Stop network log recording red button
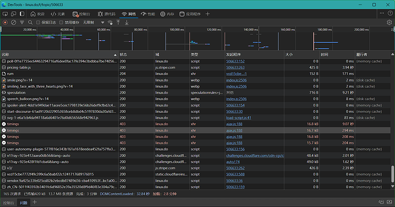395x207 pixels. click(5, 23)
